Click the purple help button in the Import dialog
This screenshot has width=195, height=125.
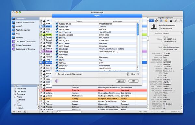[x=57, y=81]
